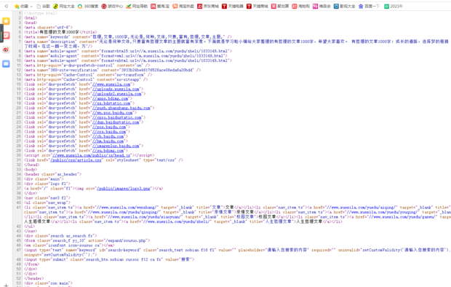Open the 聚划算 bookmark
This screenshot has width=451, height=287.
(281, 6)
